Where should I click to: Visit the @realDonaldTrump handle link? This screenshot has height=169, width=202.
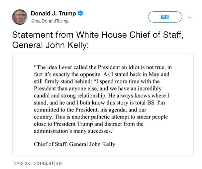(50, 21)
